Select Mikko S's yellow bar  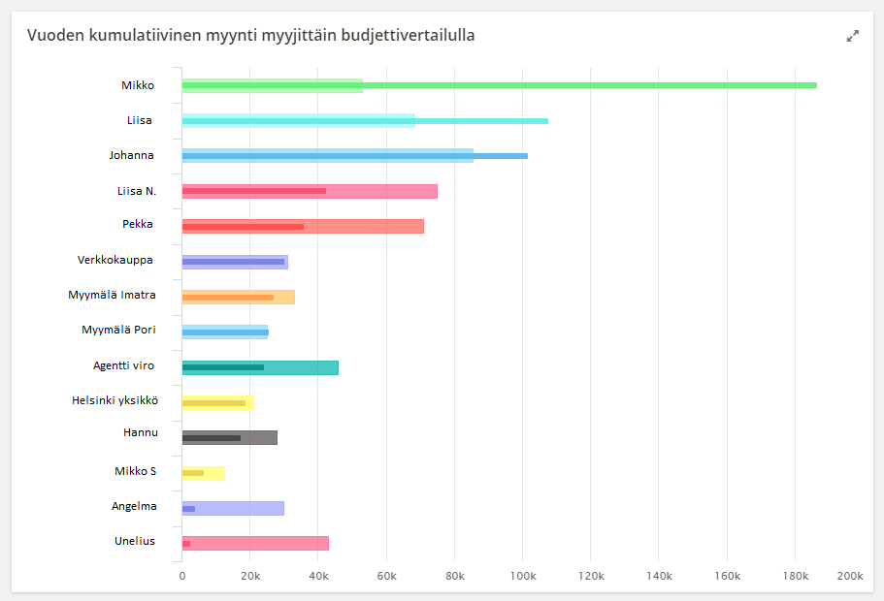click(x=204, y=473)
